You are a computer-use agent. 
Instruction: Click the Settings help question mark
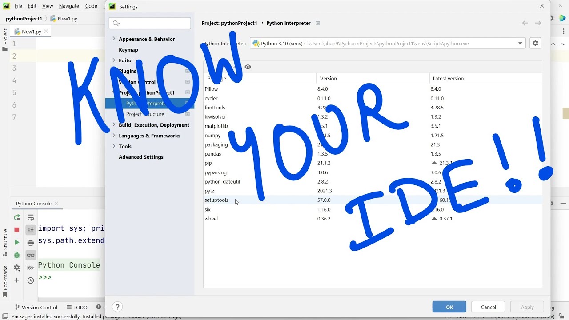[x=117, y=307]
